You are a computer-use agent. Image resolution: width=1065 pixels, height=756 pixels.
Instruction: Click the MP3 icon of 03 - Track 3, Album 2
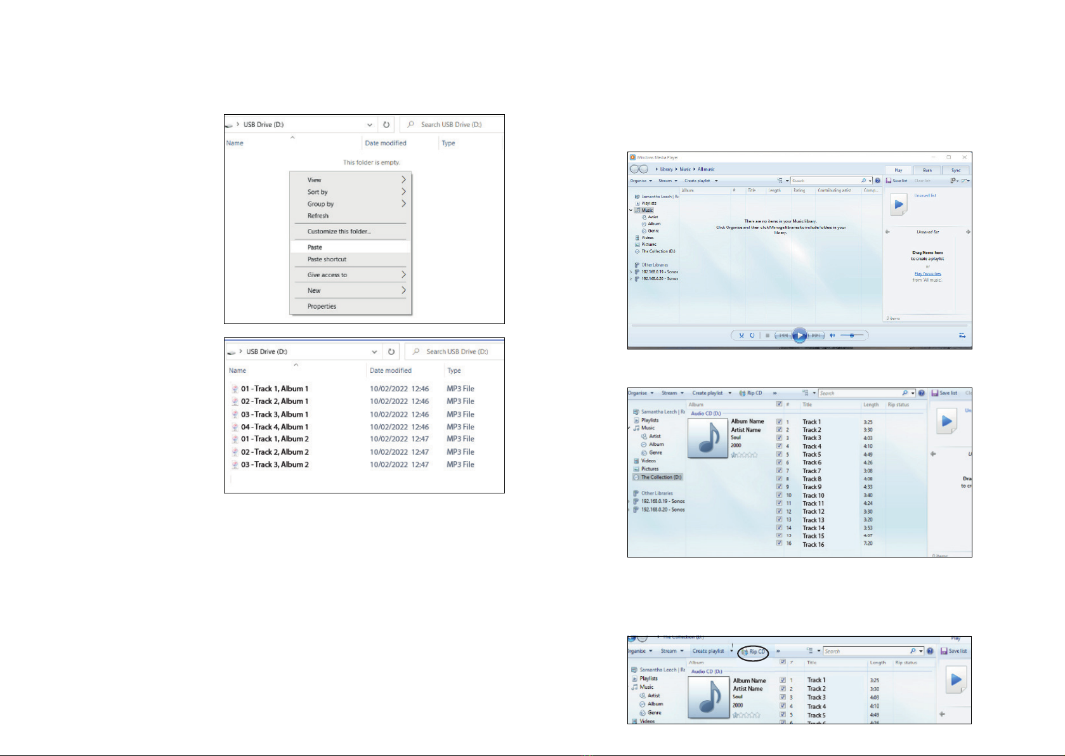point(235,465)
